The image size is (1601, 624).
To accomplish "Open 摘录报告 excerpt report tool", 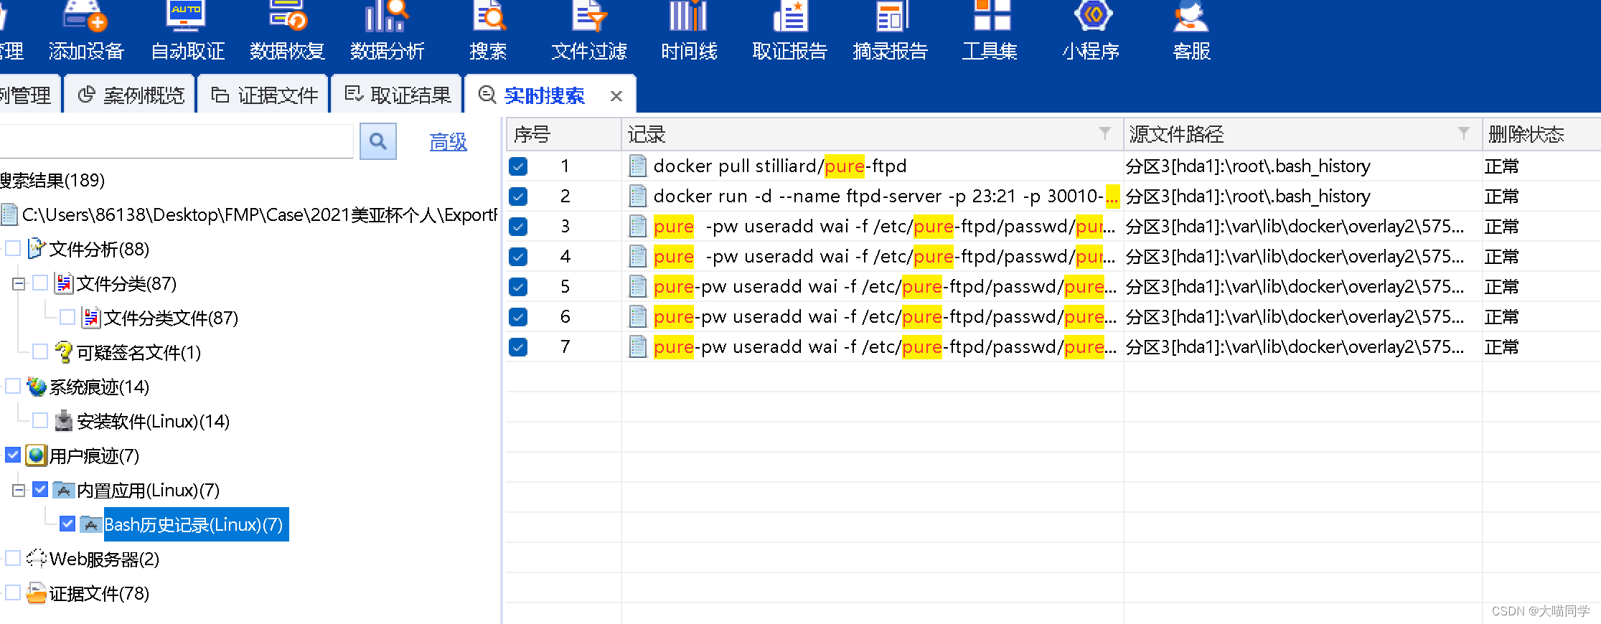I will (x=890, y=30).
